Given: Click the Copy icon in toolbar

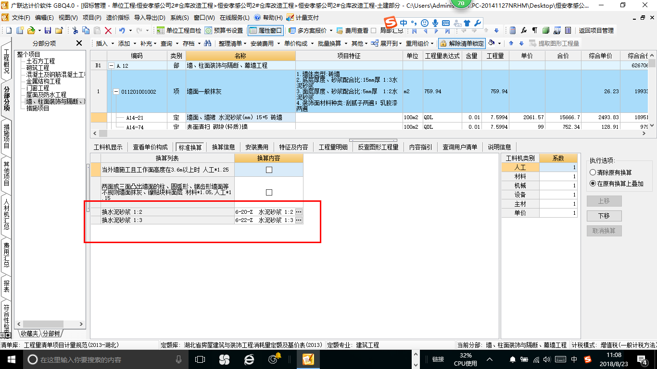Looking at the screenshot, I should (86, 30).
